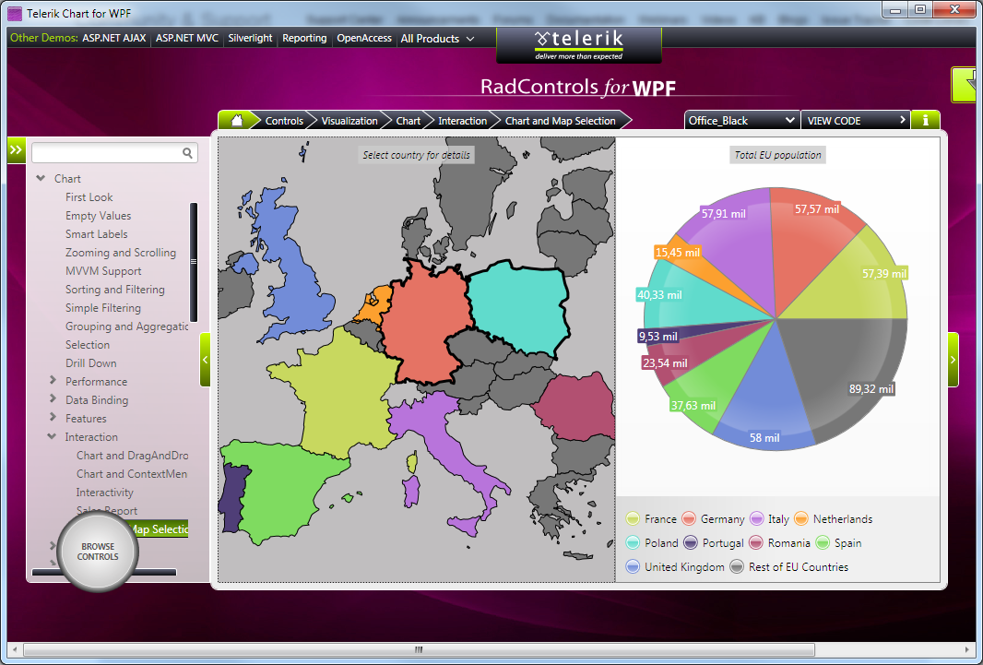Click horizontal scrollbar left arrow

point(15,650)
